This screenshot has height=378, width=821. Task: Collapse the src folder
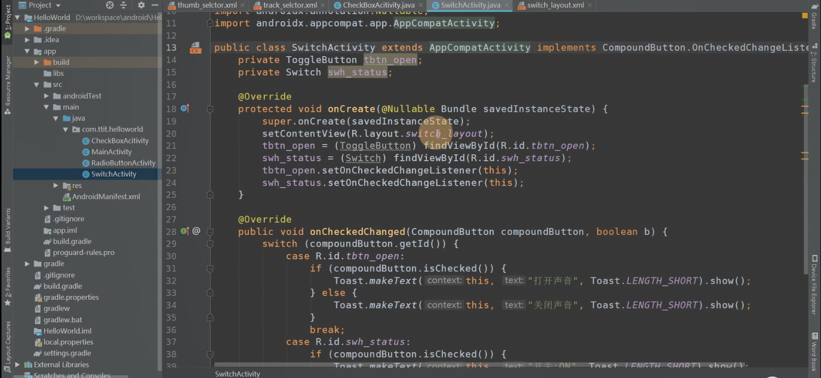[x=37, y=84]
